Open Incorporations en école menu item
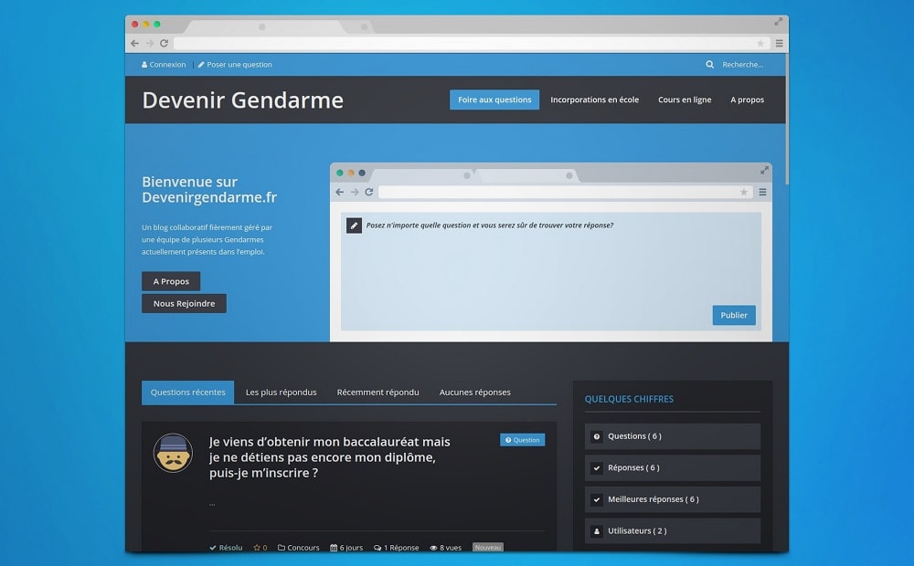This screenshot has width=914, height=566. click(x=595, y=100)
